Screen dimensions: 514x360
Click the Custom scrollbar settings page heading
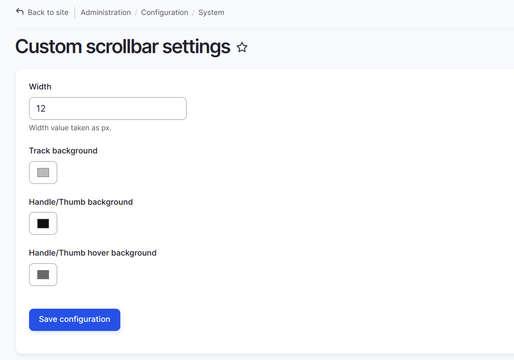[123, 47]
